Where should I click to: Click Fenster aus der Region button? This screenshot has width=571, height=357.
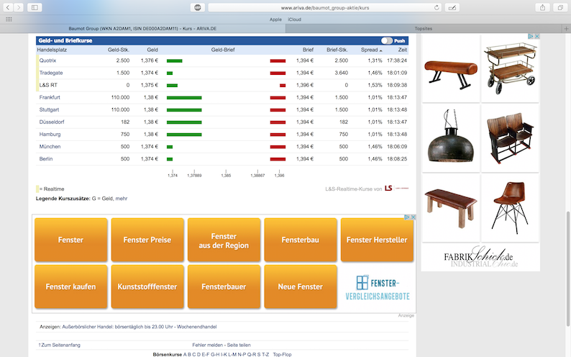click(224, 240)
